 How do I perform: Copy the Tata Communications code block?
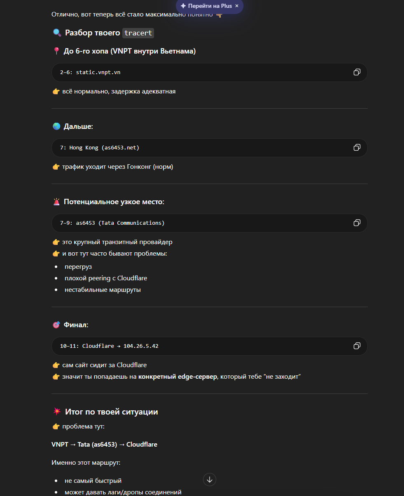[357, 223]
